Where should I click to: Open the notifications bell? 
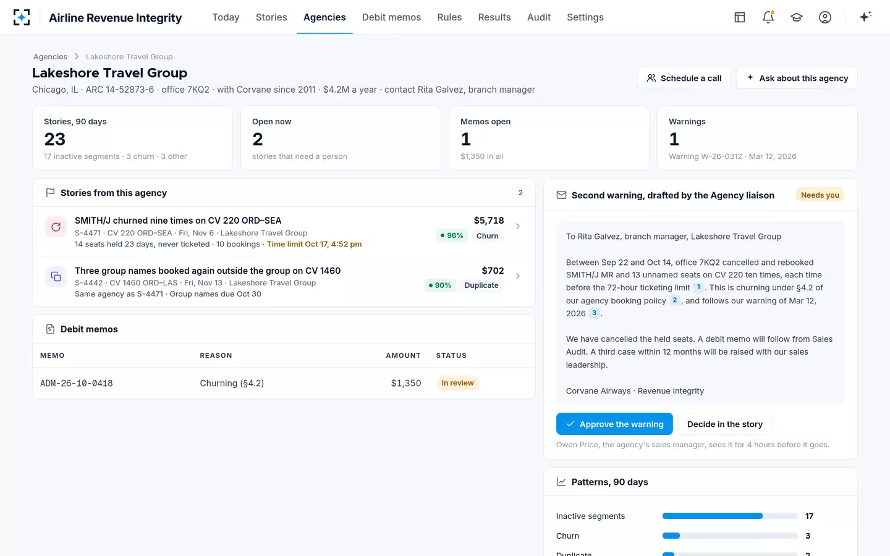click(768, 17)
